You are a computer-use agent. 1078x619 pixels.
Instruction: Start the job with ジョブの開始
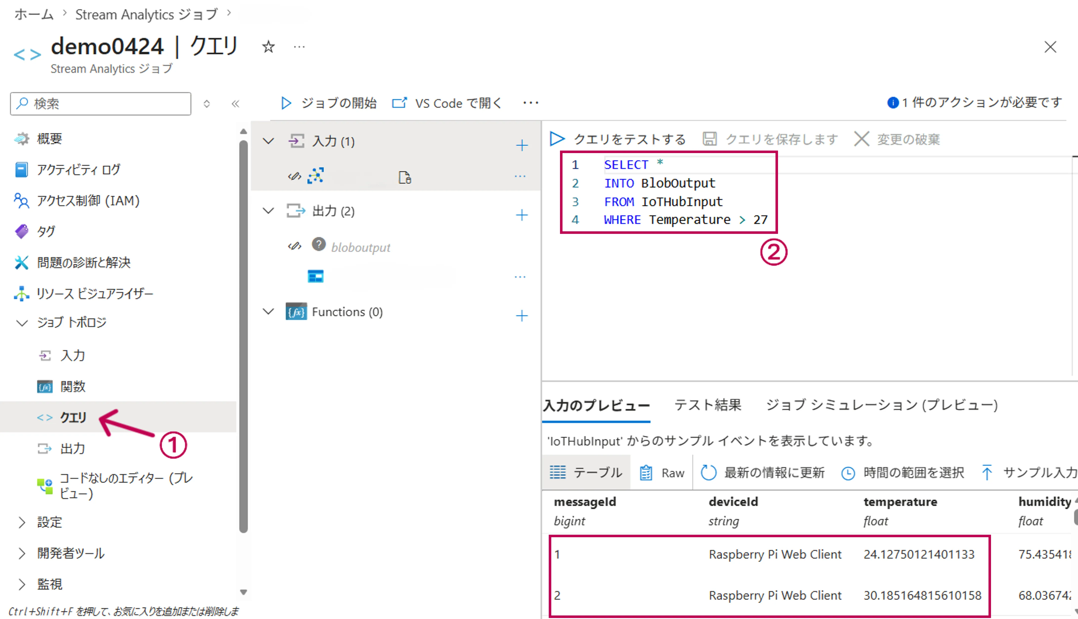(x=328, y=103)
